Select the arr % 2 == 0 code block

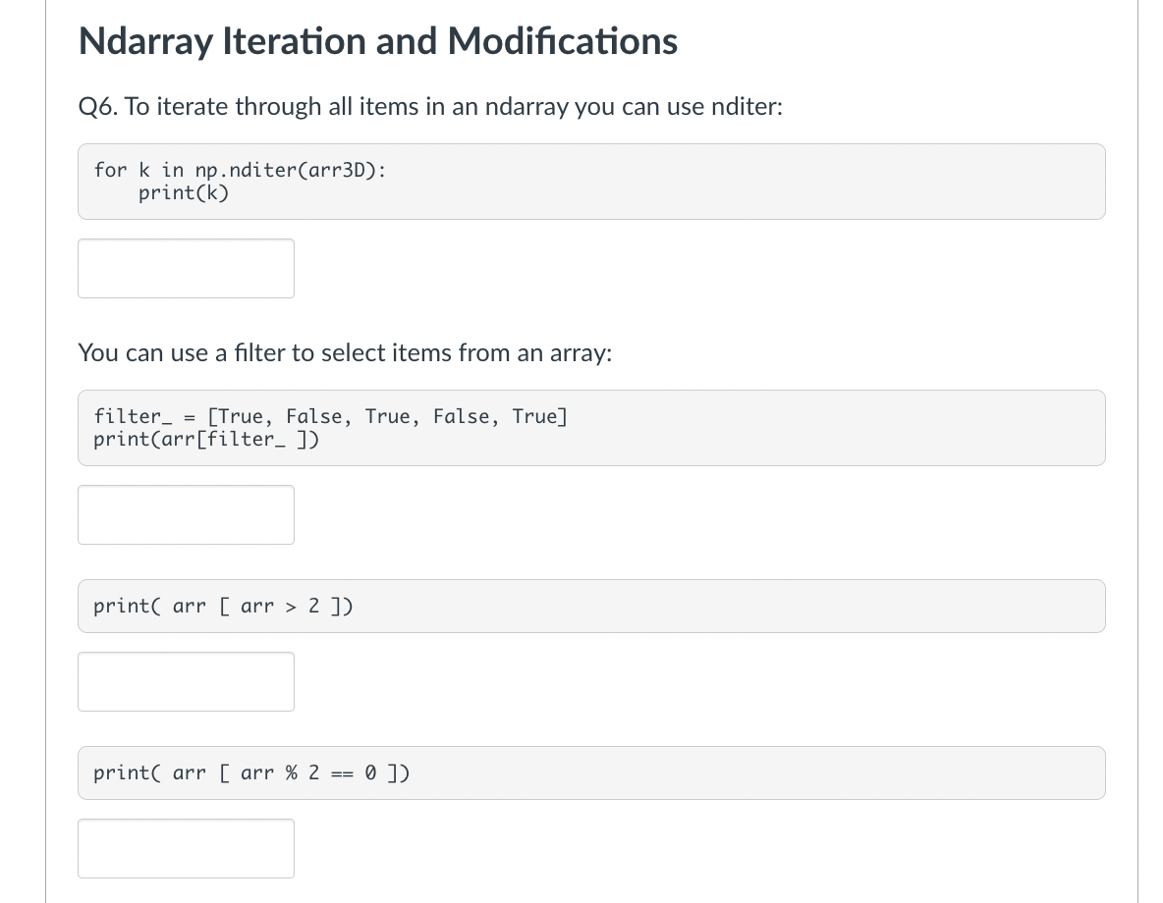(591, 772)
